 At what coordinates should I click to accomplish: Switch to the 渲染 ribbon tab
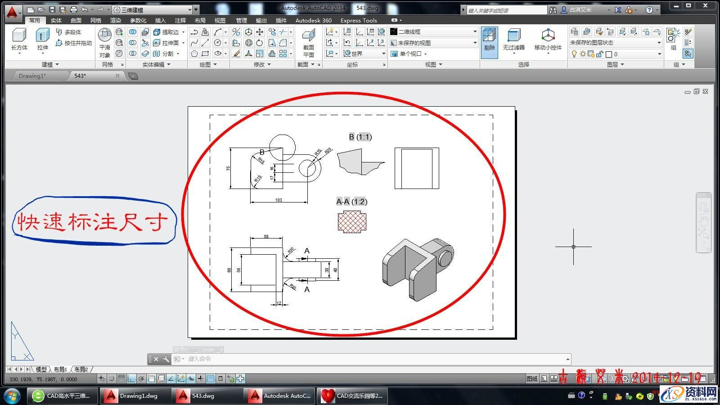pos(115,20)
